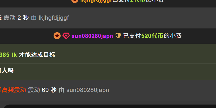Click the 有人吗 chat message
Viewport: 216px width, 108px height.
tap(7, 71)
